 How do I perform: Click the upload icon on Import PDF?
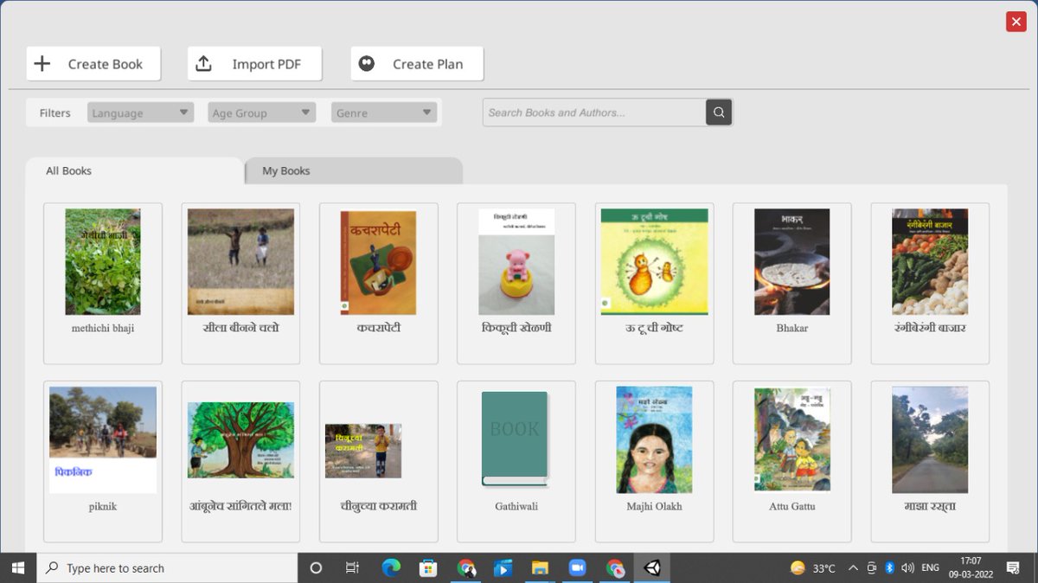pyautogui.click(x=203, y=64)
